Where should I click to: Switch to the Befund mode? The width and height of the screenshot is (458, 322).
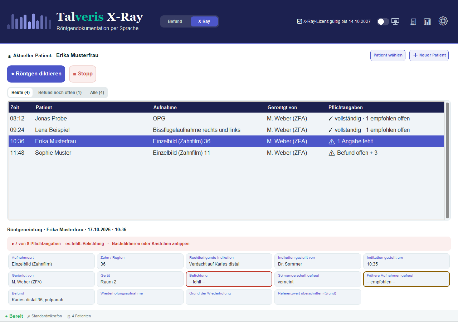[x=175, y=21]
